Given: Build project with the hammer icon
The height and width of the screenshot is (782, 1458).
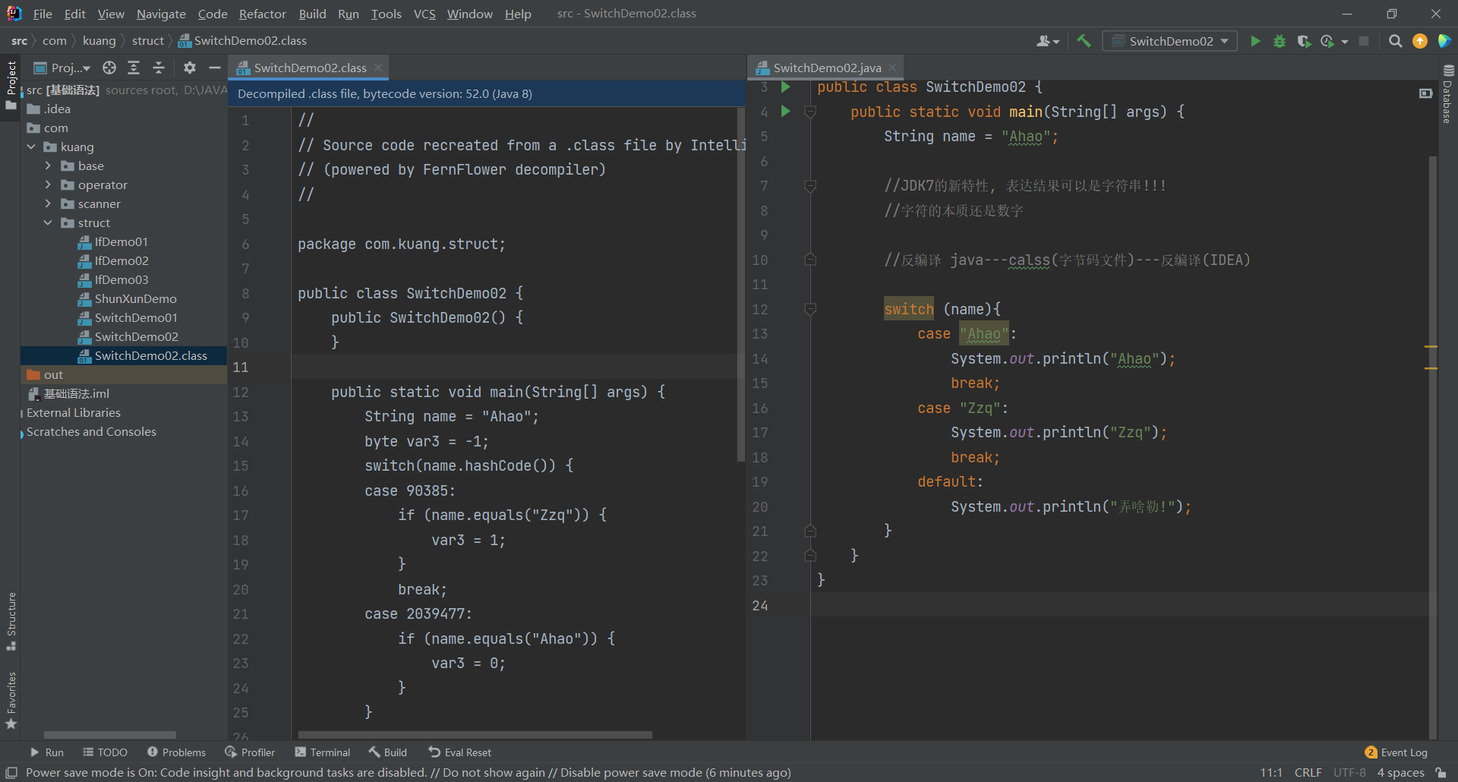Looking at the screenshot, I should 1084,41.
